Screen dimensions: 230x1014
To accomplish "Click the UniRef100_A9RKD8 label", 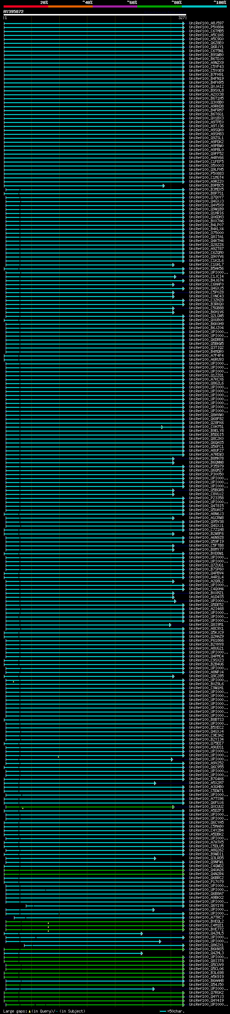I will 206,106.
